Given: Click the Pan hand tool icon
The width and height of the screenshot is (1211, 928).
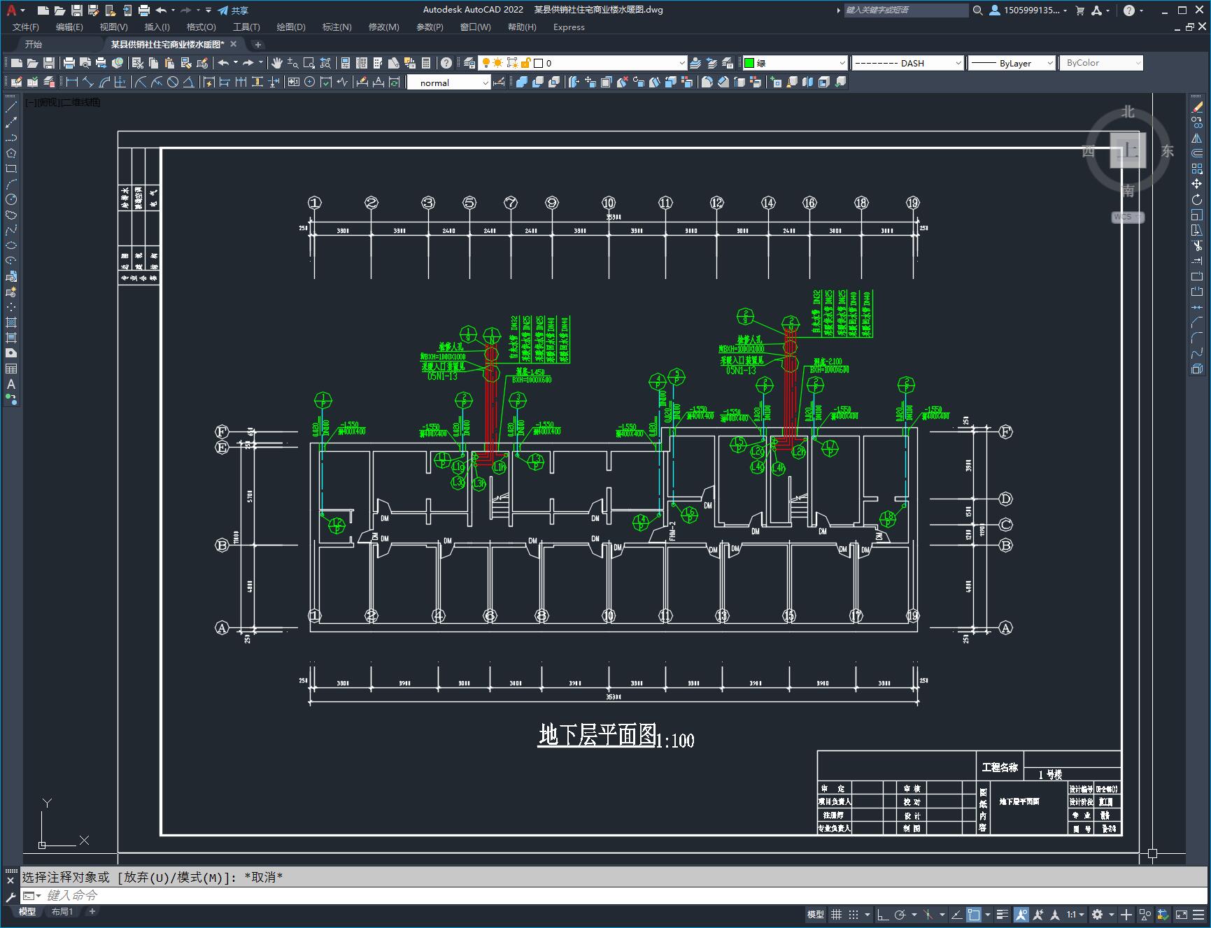Looking at the screenshot, I should (277, 63).
